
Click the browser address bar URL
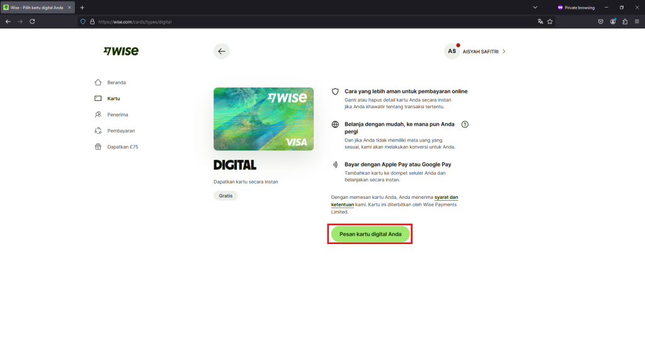135,21
